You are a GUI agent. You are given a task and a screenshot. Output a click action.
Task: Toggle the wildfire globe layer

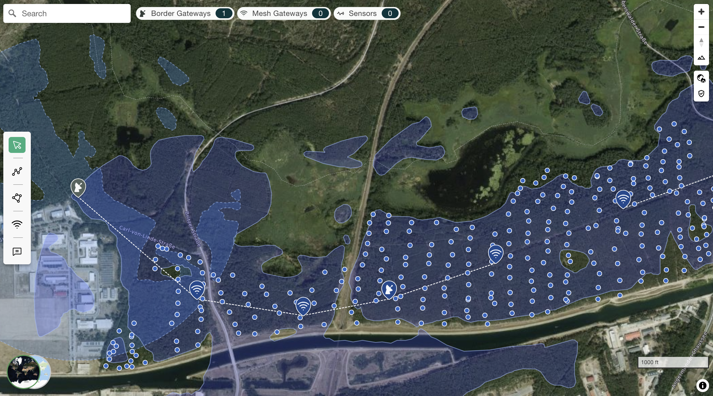pyautogui.click(x=701, y=78)
